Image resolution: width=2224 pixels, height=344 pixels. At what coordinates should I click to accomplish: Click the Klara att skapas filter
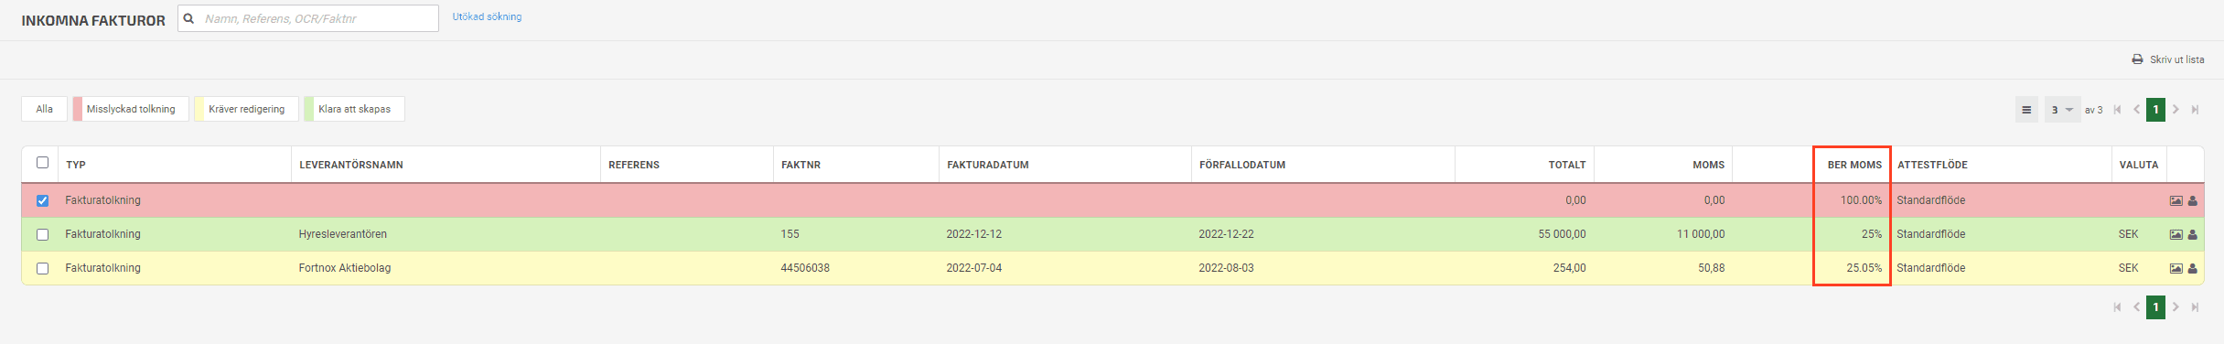[354, 109]
